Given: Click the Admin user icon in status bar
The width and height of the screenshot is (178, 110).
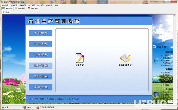Looking at the screenshot, I should click(x=24, y=107).
